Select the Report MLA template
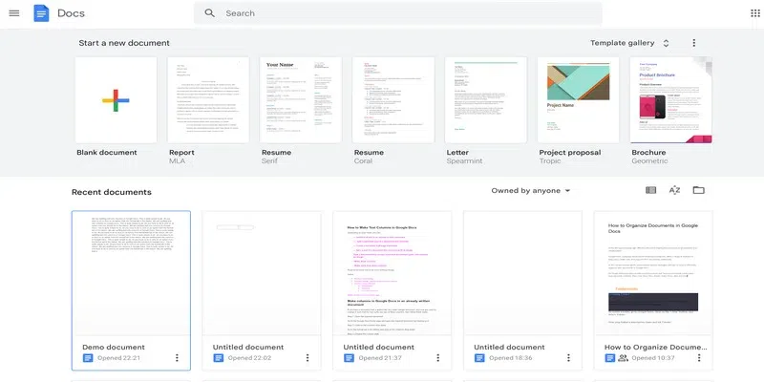764x382 pixels. pyautogui.click(x=208, y=100)
